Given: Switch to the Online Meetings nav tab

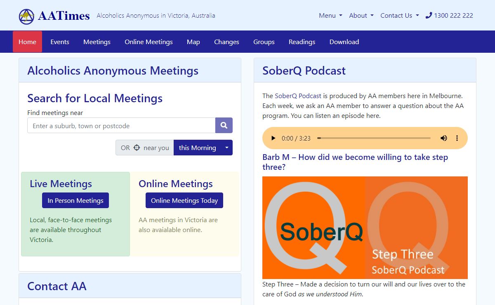Looking at the screenshot, I should (x=148, y=42).
